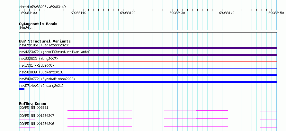
Task: Click the magenta intron line under NM_003861
Action: (148, 110)
